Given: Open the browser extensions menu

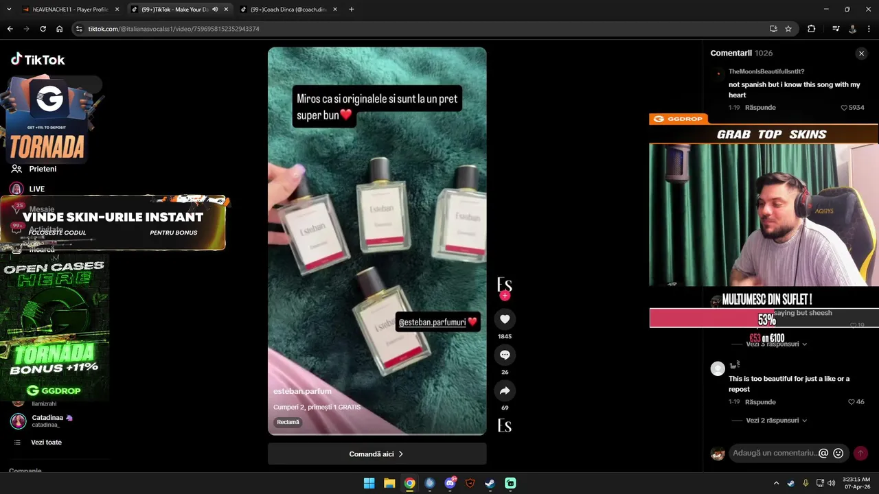Looking at the screenshot, I should tap(812, 29).
